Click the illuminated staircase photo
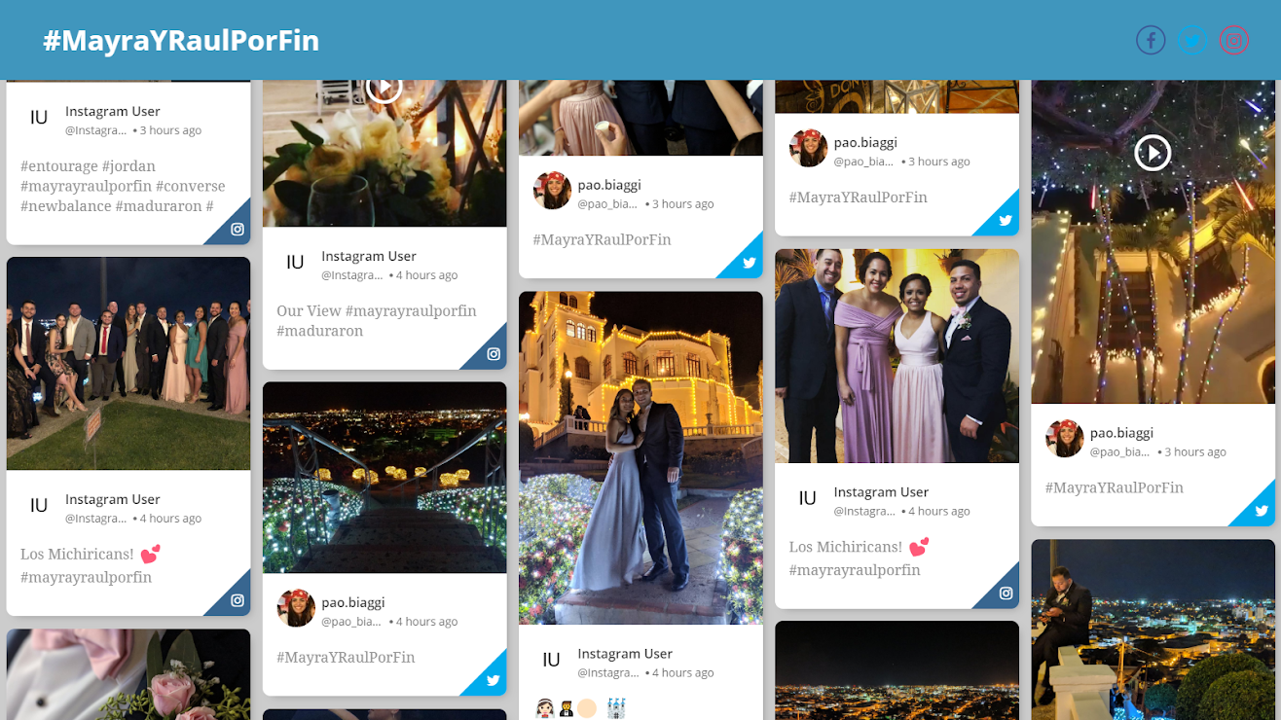 click(x=384, y=477)
